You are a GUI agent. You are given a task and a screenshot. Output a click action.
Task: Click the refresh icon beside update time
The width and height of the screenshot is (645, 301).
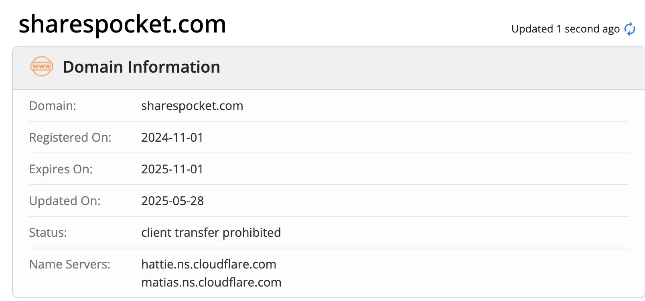pos(630,29)
